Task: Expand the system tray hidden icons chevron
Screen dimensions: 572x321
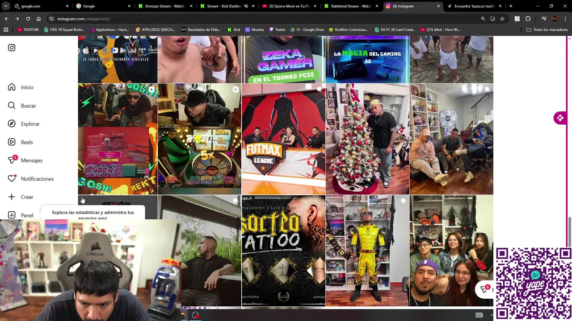Action: coord(492,315)
